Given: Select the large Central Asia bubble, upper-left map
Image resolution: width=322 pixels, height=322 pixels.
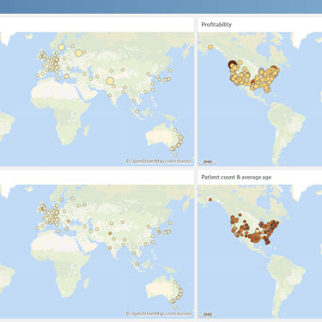Looking at the screenshot, I should pos(110,81).
